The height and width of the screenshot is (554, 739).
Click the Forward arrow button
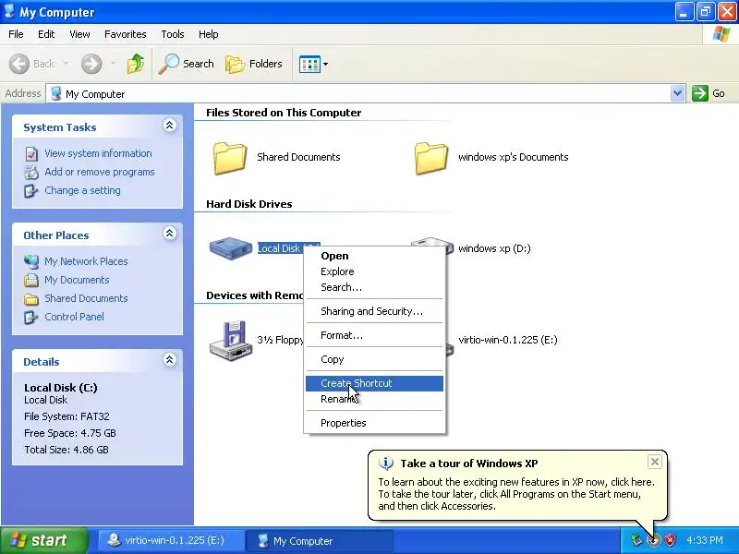coord(91,64)
